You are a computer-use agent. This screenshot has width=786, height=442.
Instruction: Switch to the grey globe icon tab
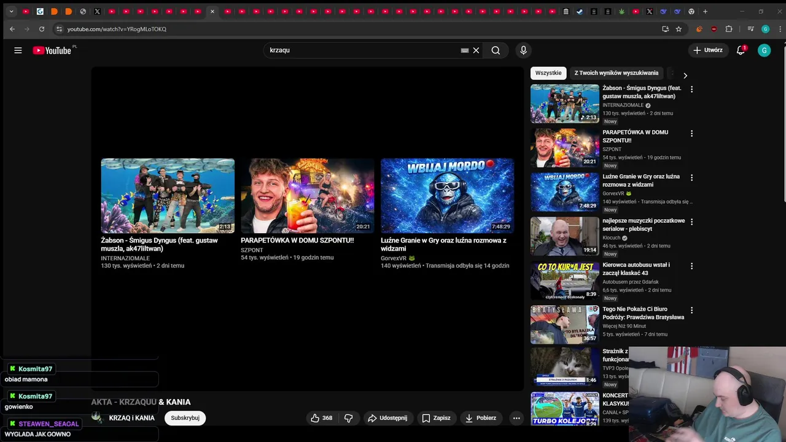83,11
